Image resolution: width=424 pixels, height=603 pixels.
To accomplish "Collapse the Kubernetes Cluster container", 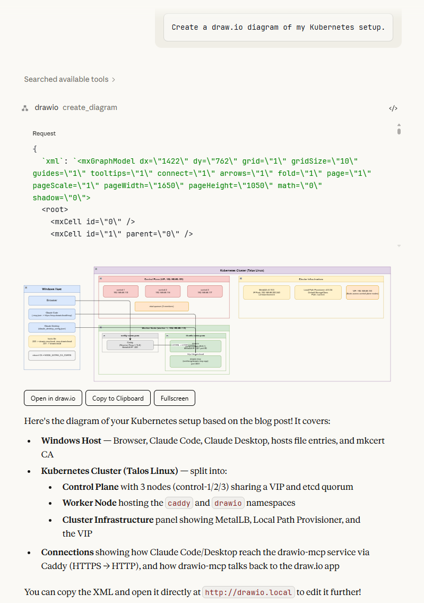I will tap(96, 270).
